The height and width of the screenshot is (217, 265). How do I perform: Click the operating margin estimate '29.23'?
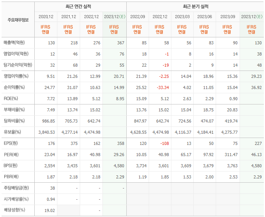(x=257, y=76)
